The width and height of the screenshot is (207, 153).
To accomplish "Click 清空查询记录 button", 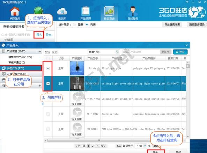I will 197,24.
